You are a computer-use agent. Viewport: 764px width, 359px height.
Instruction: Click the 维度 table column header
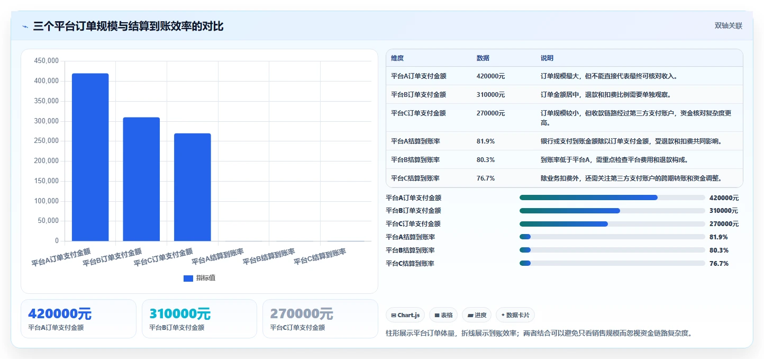pyautogui.click(x=397, y=58)
